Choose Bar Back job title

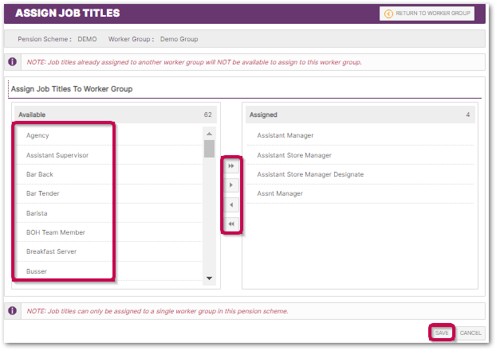(40, 174)
